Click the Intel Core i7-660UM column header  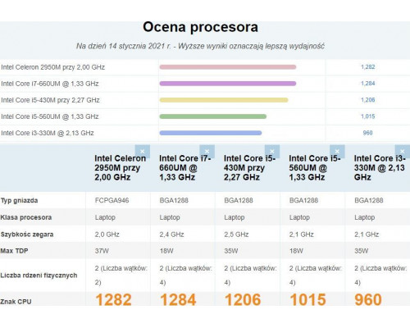tap(184, 168)
